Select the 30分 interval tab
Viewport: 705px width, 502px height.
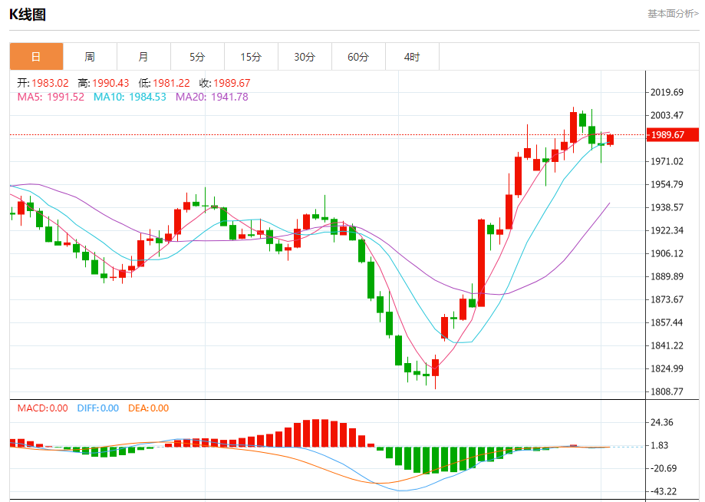[305, 57]
